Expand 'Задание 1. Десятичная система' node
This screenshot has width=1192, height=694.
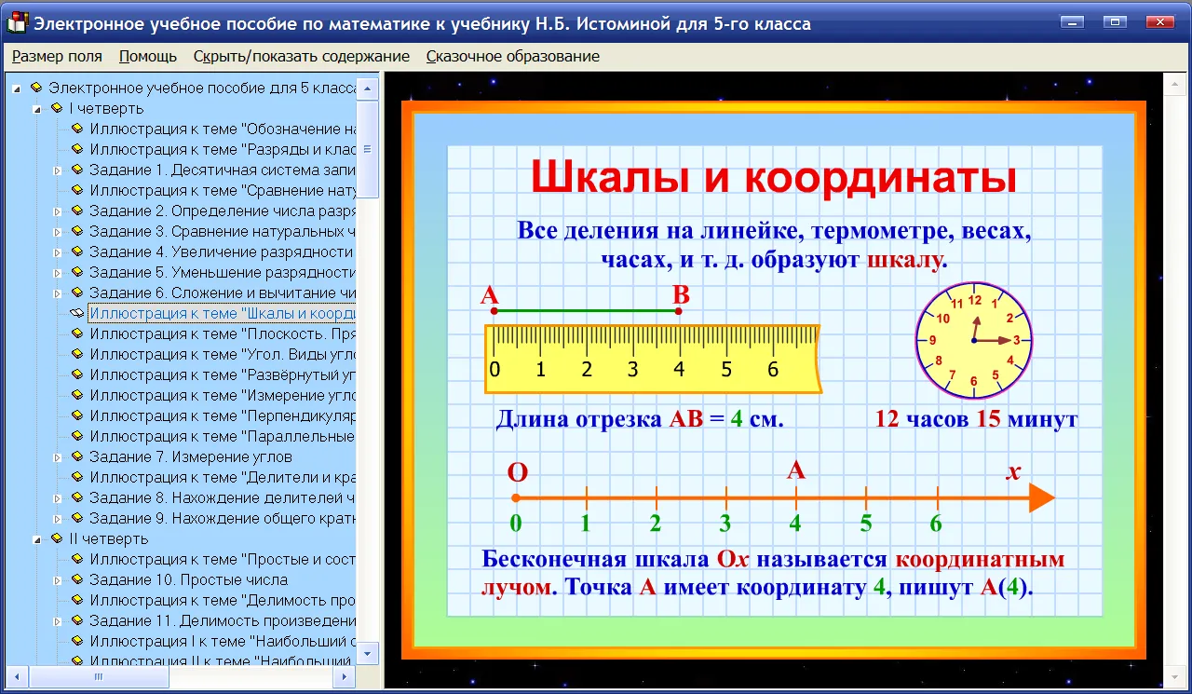[x=57, y=170]
